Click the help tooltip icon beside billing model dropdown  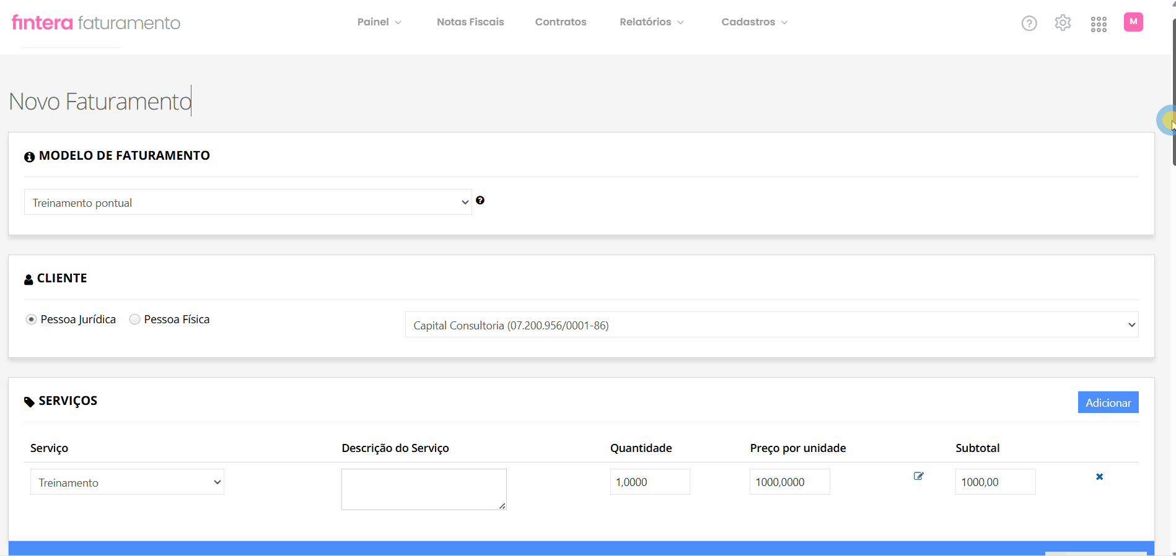(x=480, y=200)
